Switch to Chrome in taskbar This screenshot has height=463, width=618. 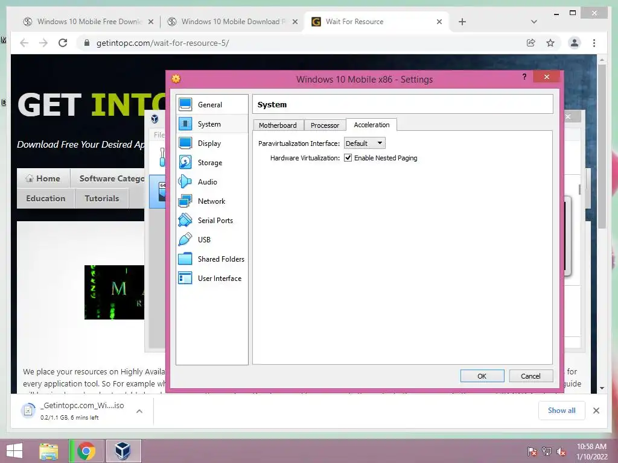(x=86, y=451)
